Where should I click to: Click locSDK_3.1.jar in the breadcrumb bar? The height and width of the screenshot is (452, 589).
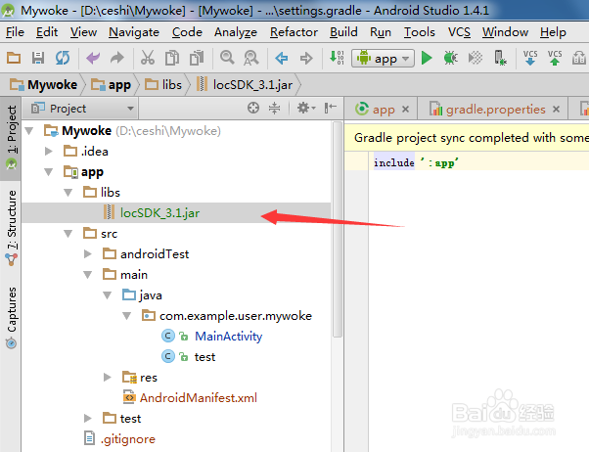coord(245,85)
